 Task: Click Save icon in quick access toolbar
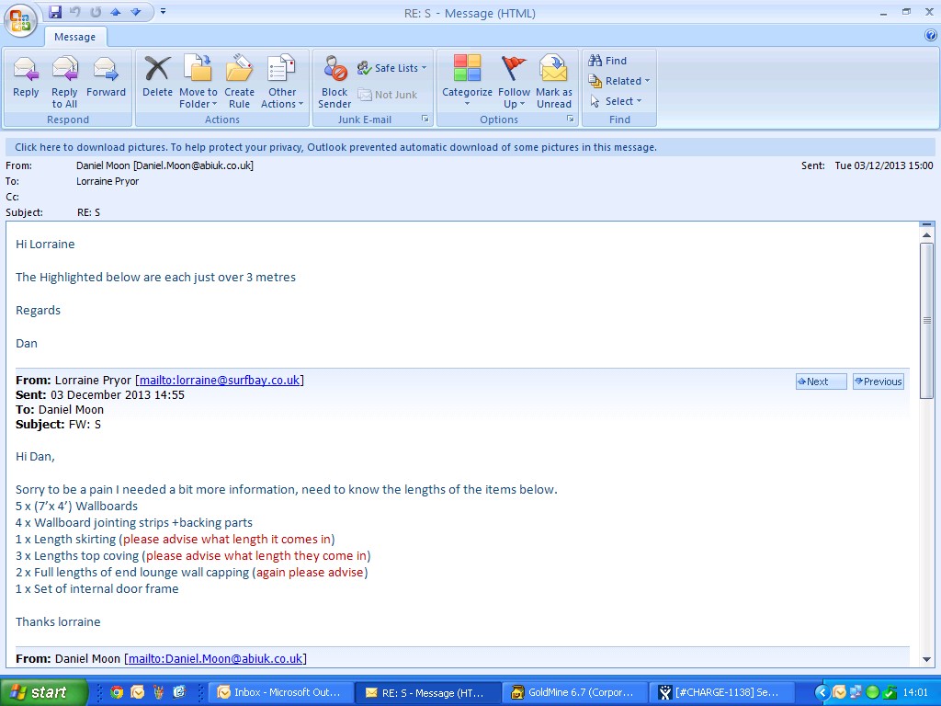coord(55,12)
